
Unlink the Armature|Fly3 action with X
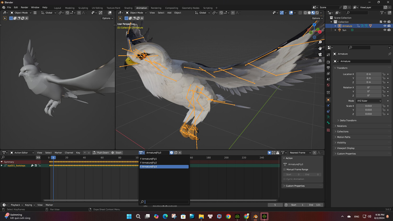click(180, 153)
